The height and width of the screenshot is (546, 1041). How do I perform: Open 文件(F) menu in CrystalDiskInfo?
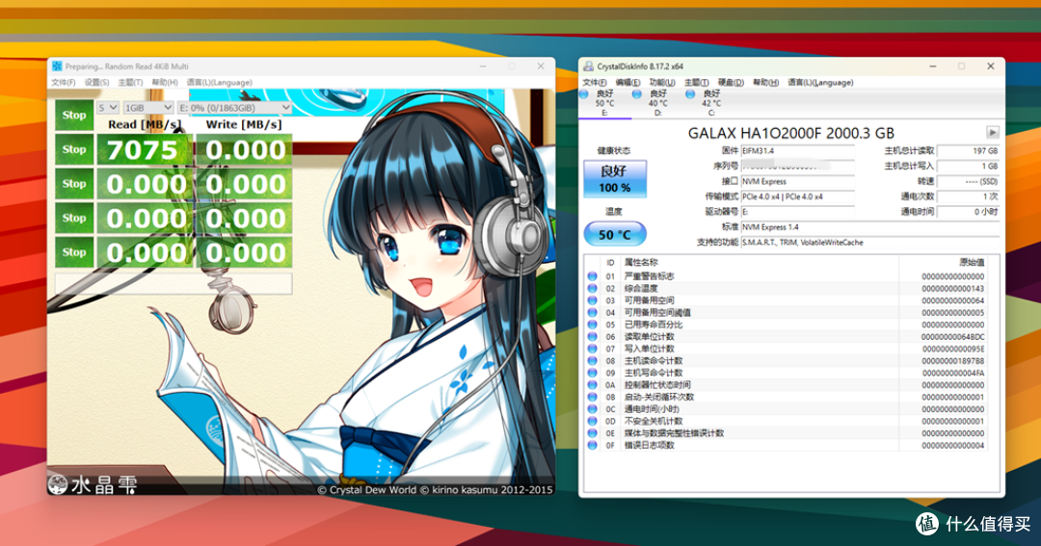594,82
